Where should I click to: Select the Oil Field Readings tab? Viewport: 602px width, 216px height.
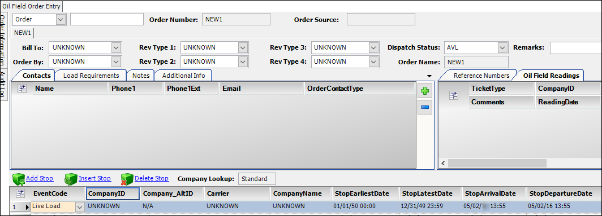[551, 76]
